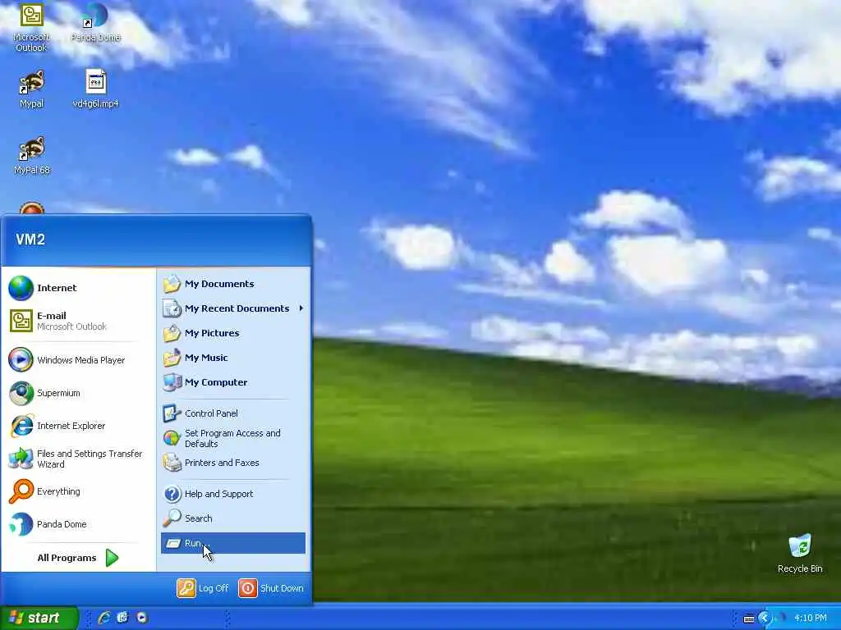Expand hidden system tray icons arrow

765,619
